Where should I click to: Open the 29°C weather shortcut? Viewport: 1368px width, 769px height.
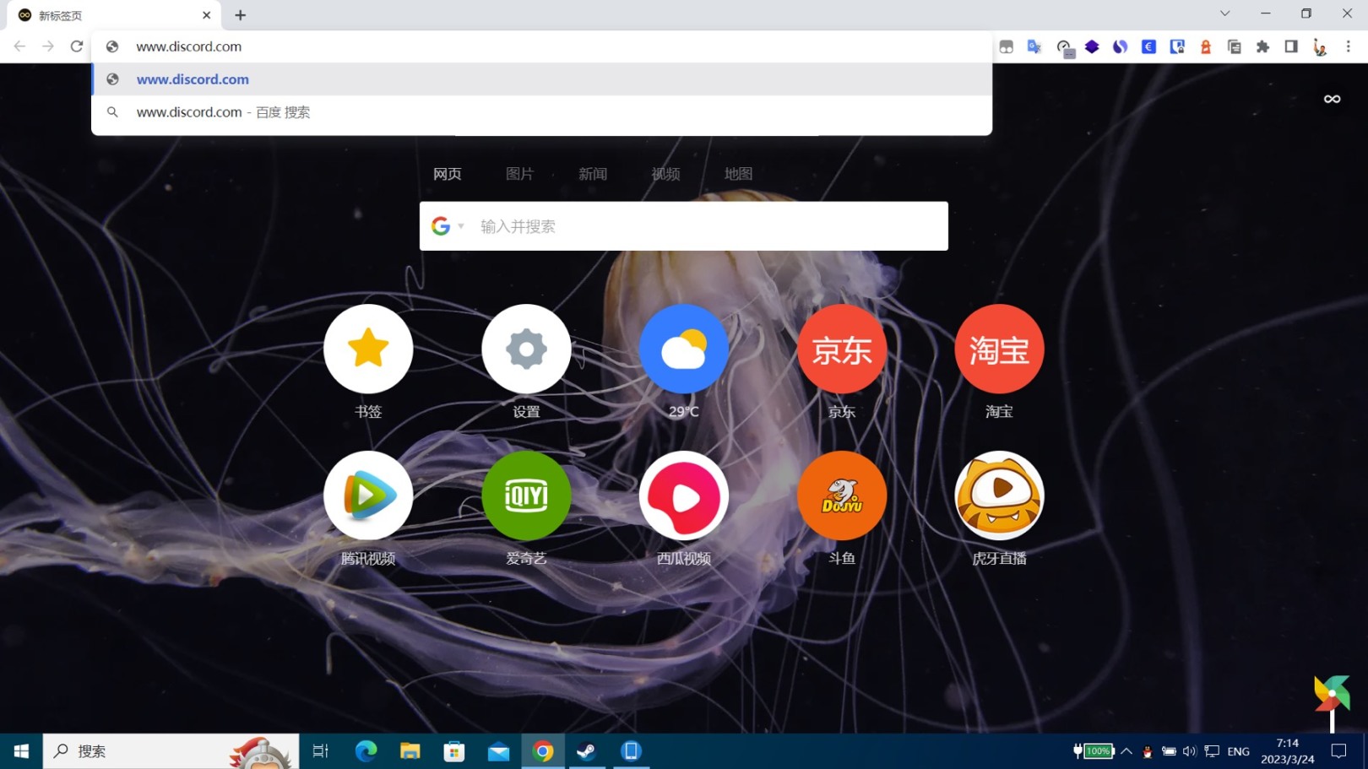(x=684, y=349)
